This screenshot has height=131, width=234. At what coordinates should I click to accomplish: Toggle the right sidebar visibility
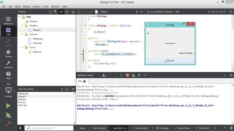[x=231, y=128]
